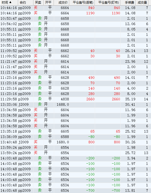The width and height of the screenshot is (151, 193).
Task: Click the 买卖 column header
Action: coord(39,3)
